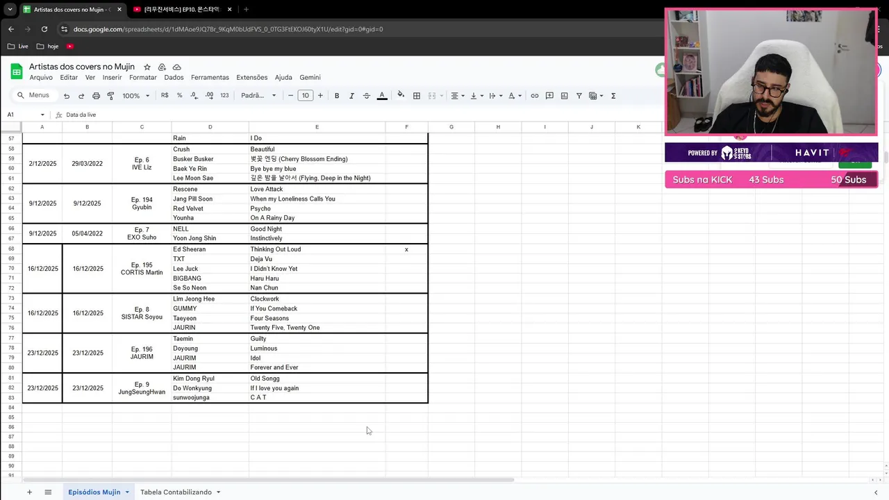Click the name box showing A1
Viewport: 889px width, 500px height.
22,115
